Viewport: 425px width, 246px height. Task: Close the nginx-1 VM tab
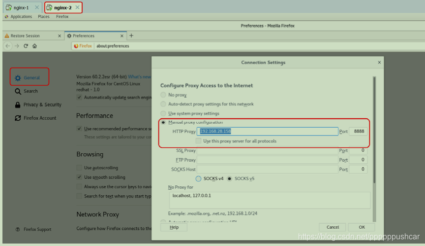pos(37,7)
